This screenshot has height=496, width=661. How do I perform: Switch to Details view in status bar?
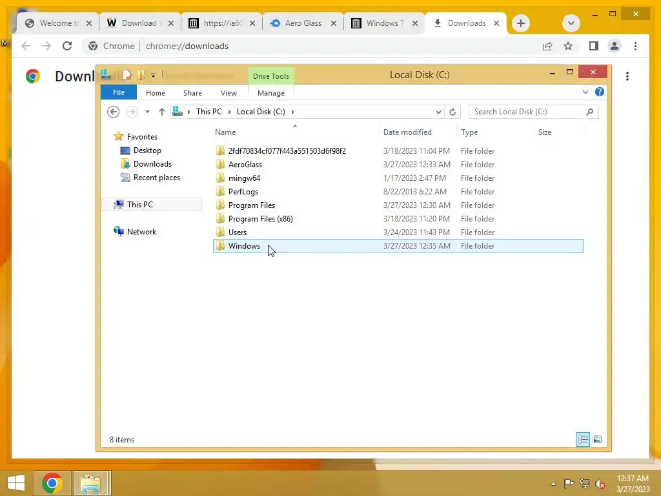[583, 439]
